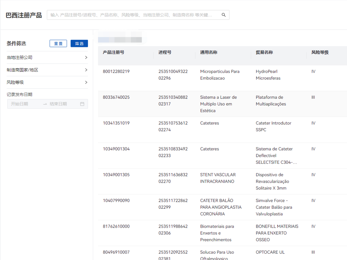Click risk level III for Plataforma row
This screenshot has width=347, height=260.
(313, 97)
